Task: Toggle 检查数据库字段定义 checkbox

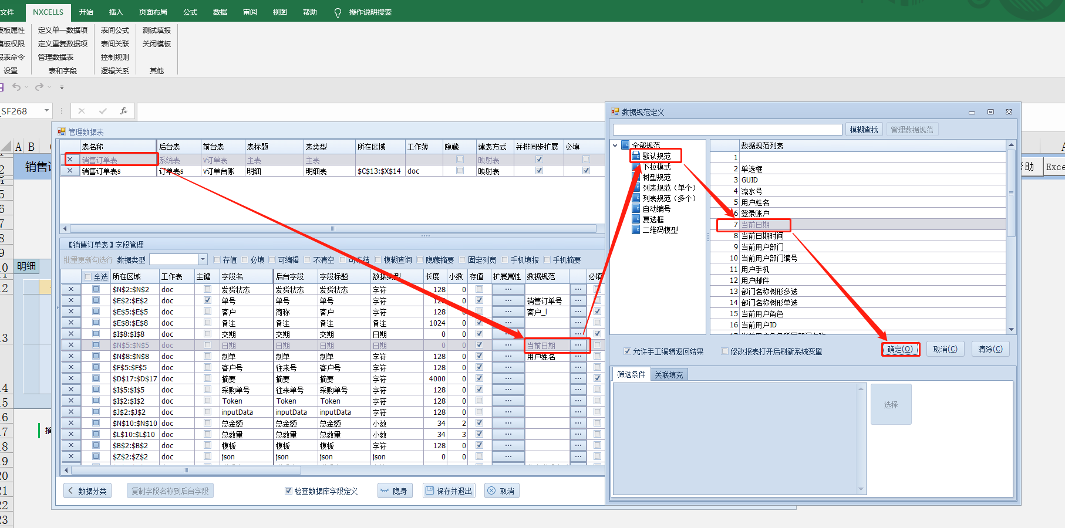Action: coord(288,491)
